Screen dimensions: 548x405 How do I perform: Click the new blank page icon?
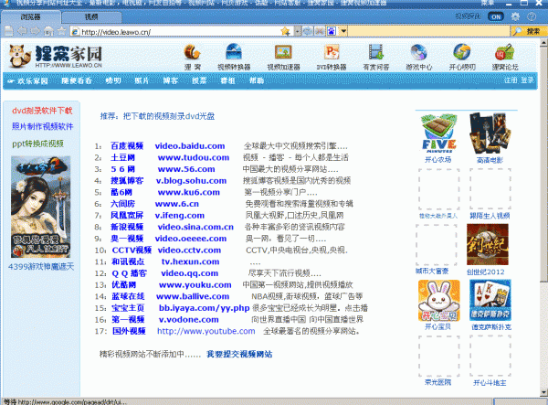click(x=9, y=31)
